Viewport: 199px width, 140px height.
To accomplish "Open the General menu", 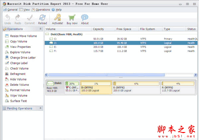I will coord(11,10).
